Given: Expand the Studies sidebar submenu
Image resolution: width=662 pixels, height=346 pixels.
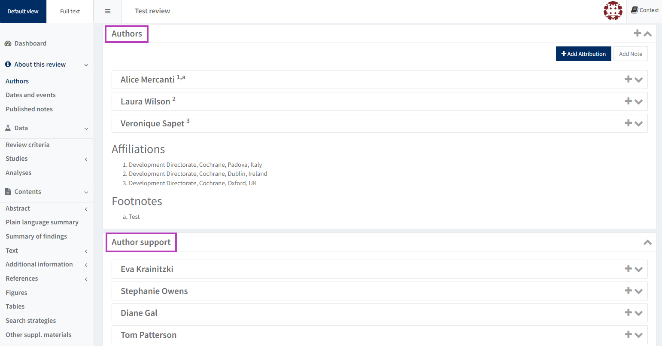Looking at the screenshot, I should (86, 159).
